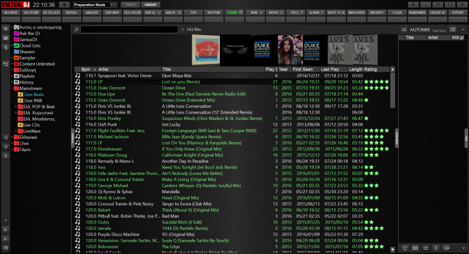
Task: Click the ANALYZE button
Action: point(93,12)
